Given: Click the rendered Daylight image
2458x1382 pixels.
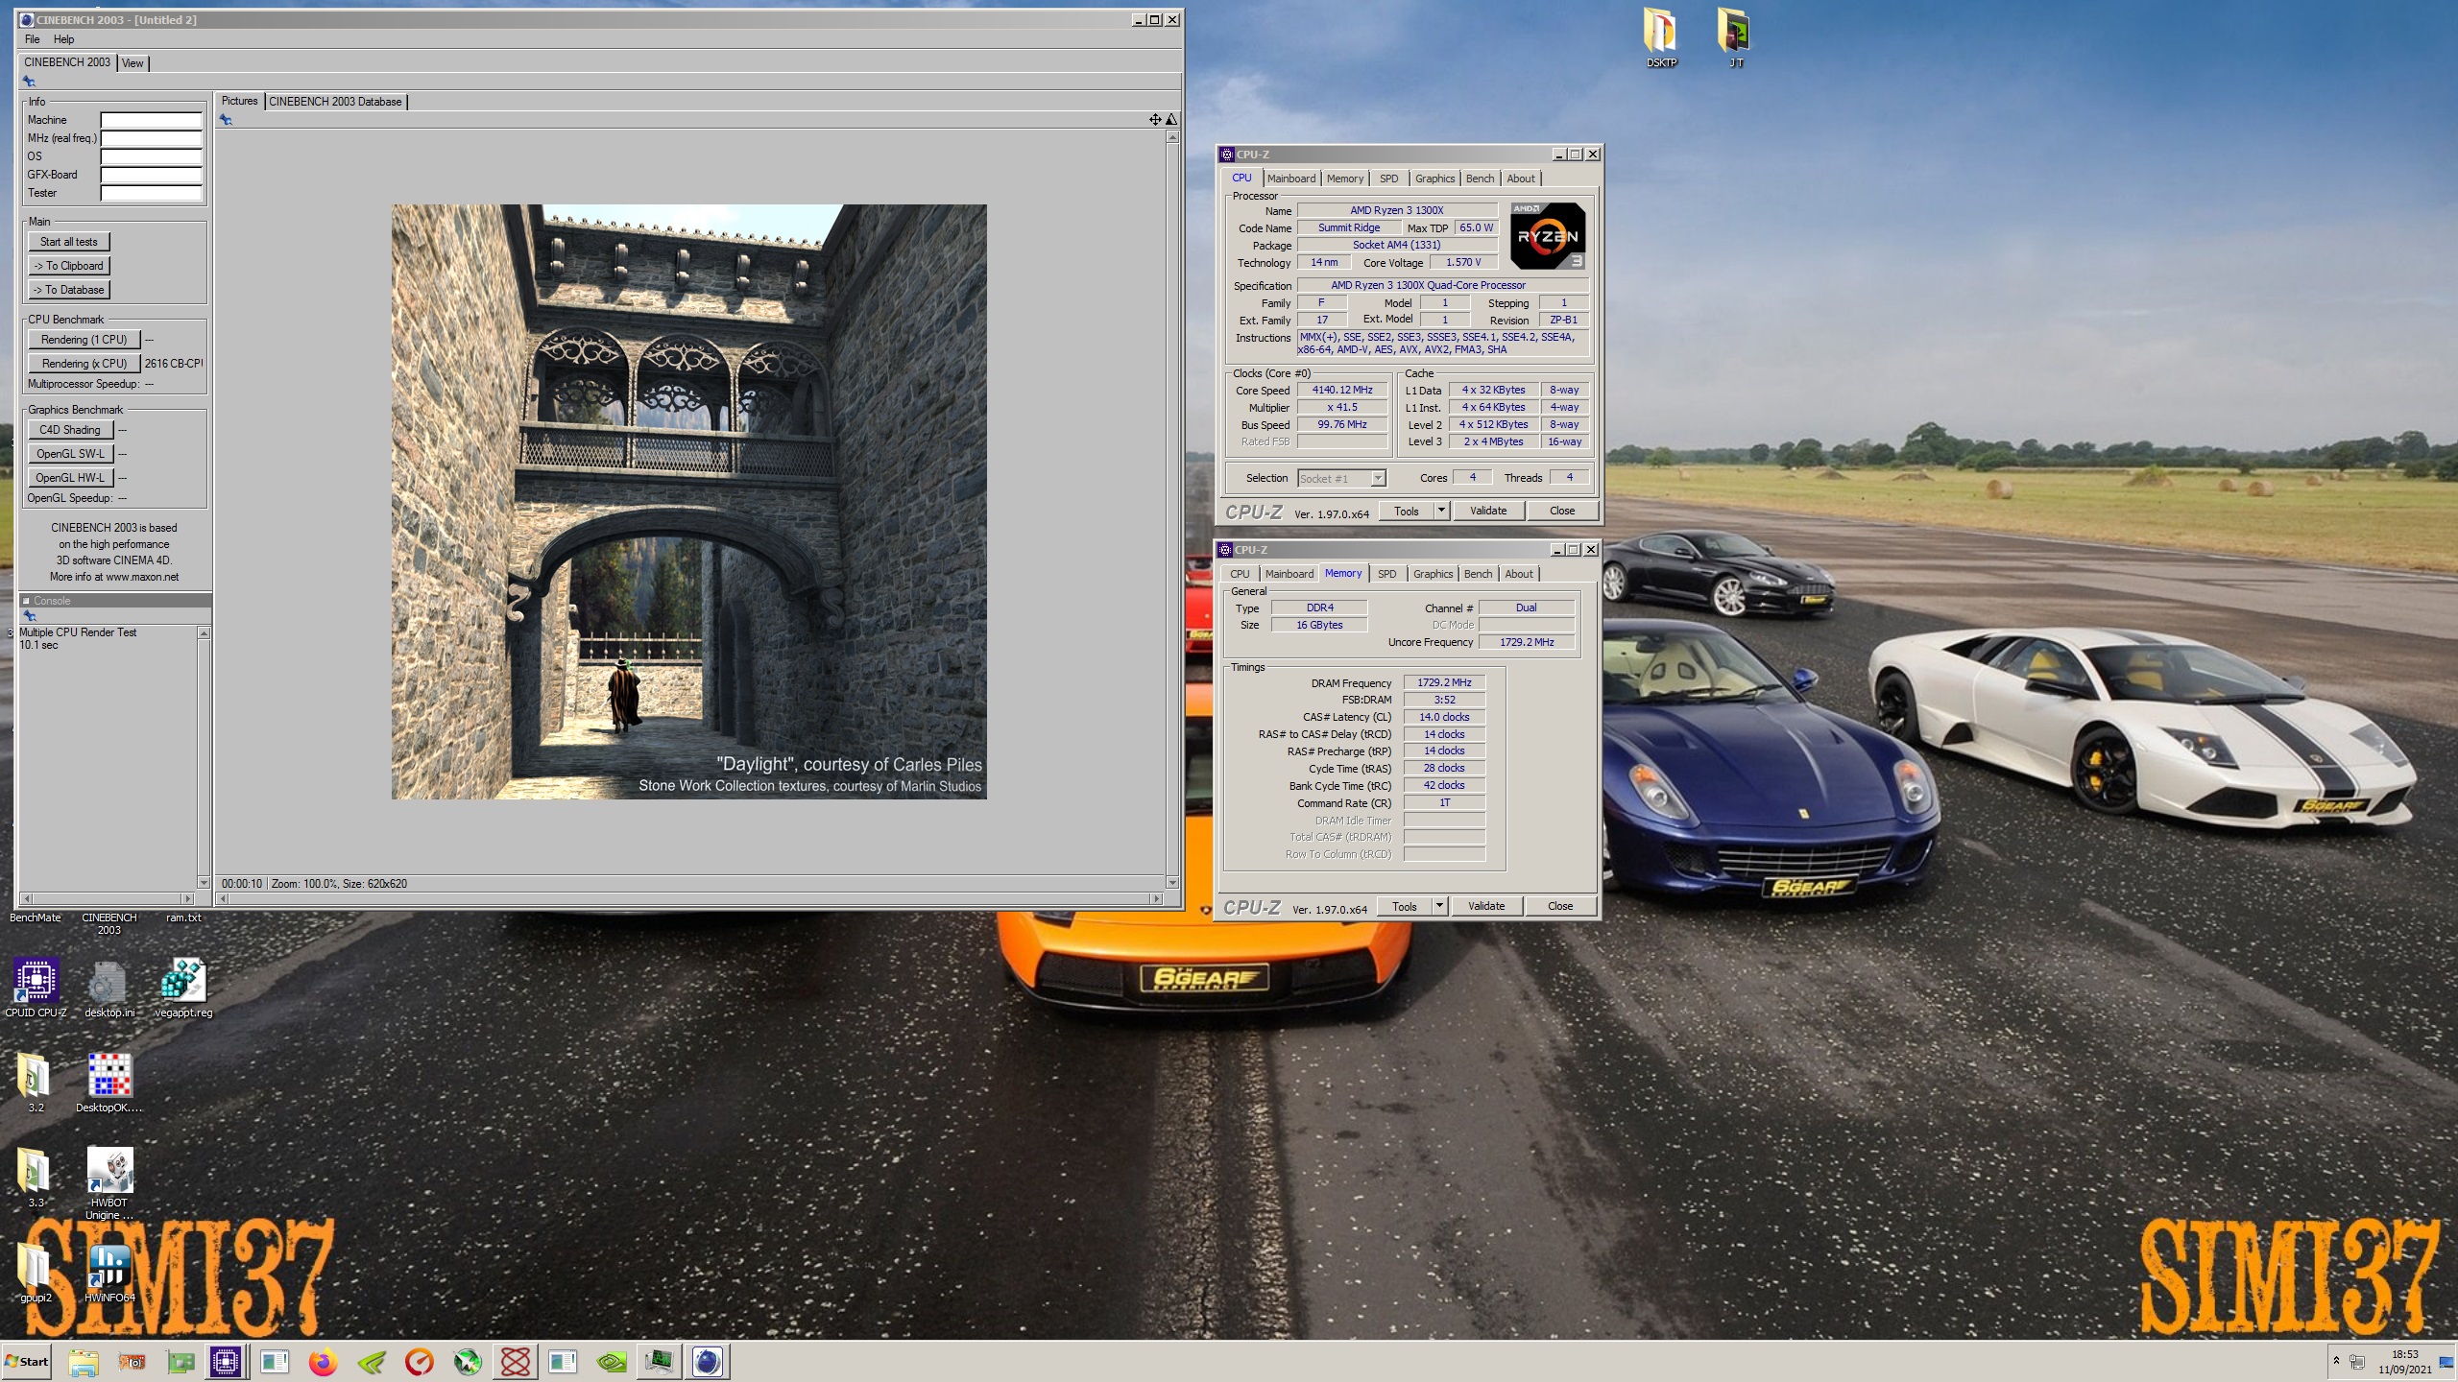Looking at the screenshot, I should pyautogui.click(x=688, y=501).
